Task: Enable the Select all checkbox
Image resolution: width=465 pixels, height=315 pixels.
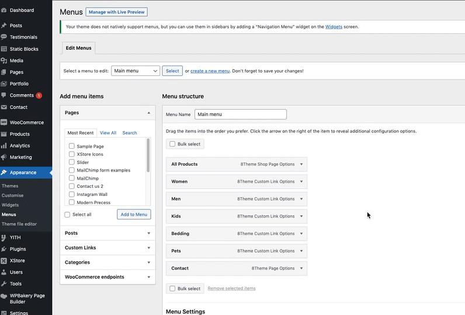Action: (x=68, y=215)
